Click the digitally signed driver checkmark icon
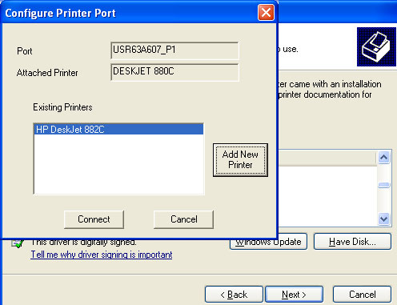Screen dimensions: 397x305 [18, 243]
